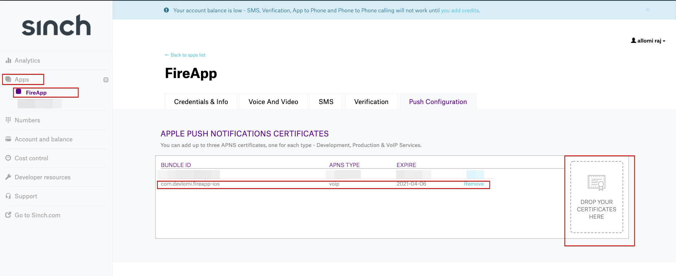Click the Cost control gauge icon
Image resolution: width=676 pixels, height=276 pixels.
click(x=8, y=158)
